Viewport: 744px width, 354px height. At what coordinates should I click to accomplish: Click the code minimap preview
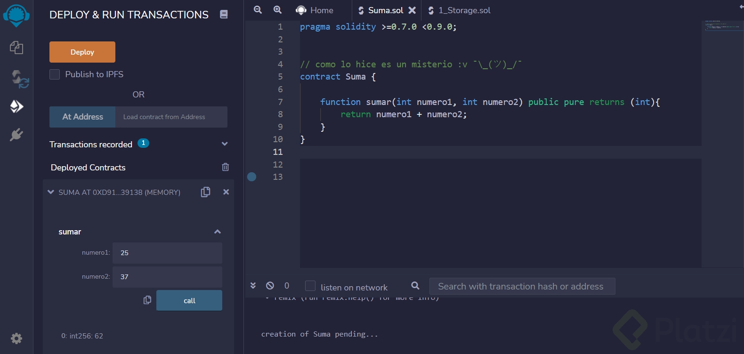723,26
